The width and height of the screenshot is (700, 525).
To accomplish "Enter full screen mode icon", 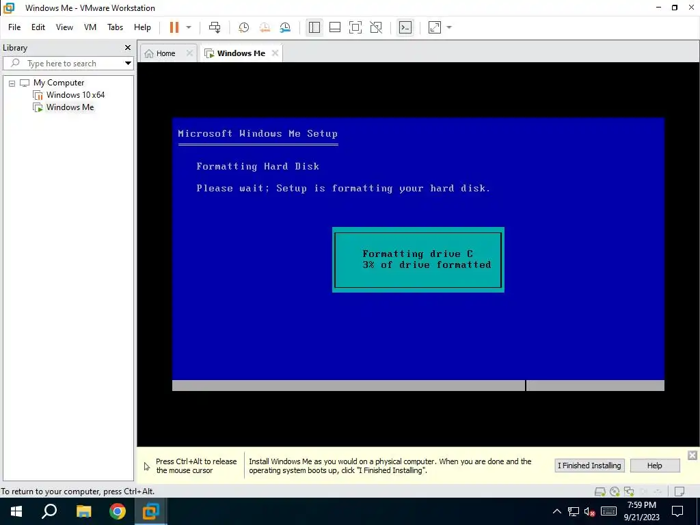I will pyautogui.click(x=355, y=27).
